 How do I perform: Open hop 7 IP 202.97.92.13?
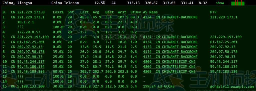pyautogui.click(x=30, y=47)
